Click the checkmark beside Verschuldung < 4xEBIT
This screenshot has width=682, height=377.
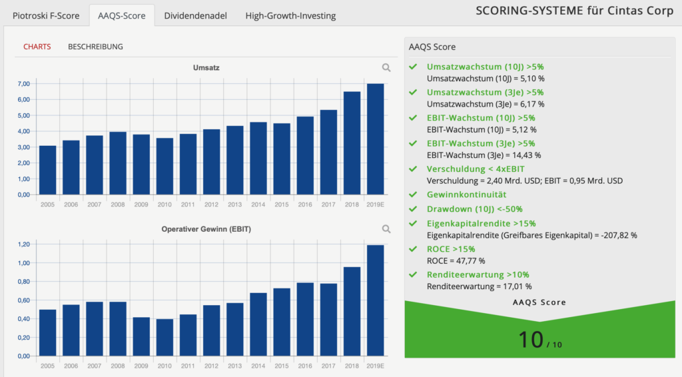click(413, 169)
